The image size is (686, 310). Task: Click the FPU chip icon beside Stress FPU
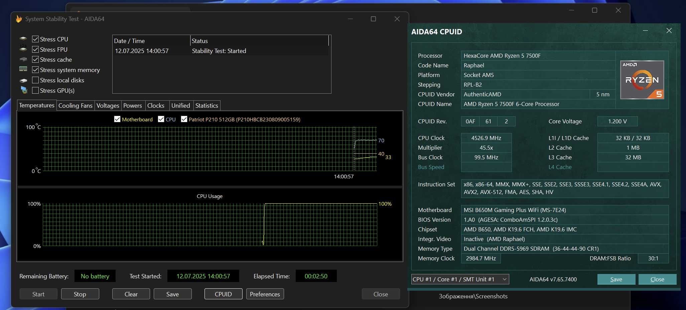(x=23, y=48)
